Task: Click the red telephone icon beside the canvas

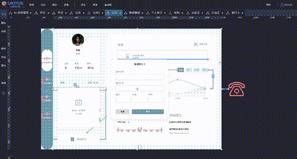Action: [237, 89]
